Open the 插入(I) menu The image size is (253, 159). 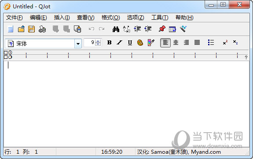point(62,18)
